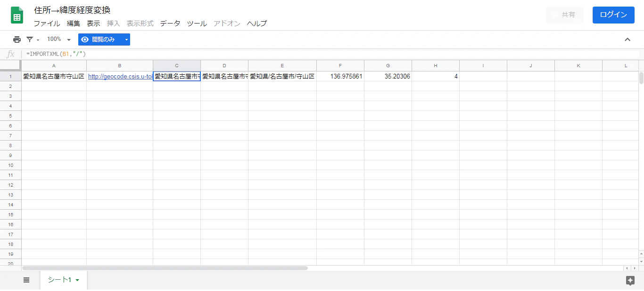Open the 挿入 menu
Image resolution: width=644 pixels, height=291 pixels.
click(x=114, y=23)
